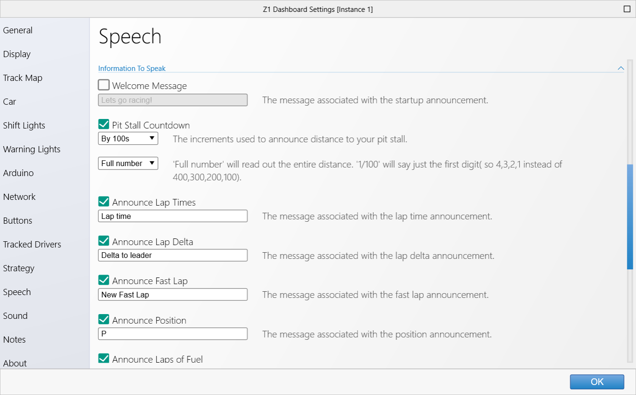The width and height of the screenshot is (636, 395).
Task: Open the 'Full number' readout dropdown
Action: [x=128, y=163]
